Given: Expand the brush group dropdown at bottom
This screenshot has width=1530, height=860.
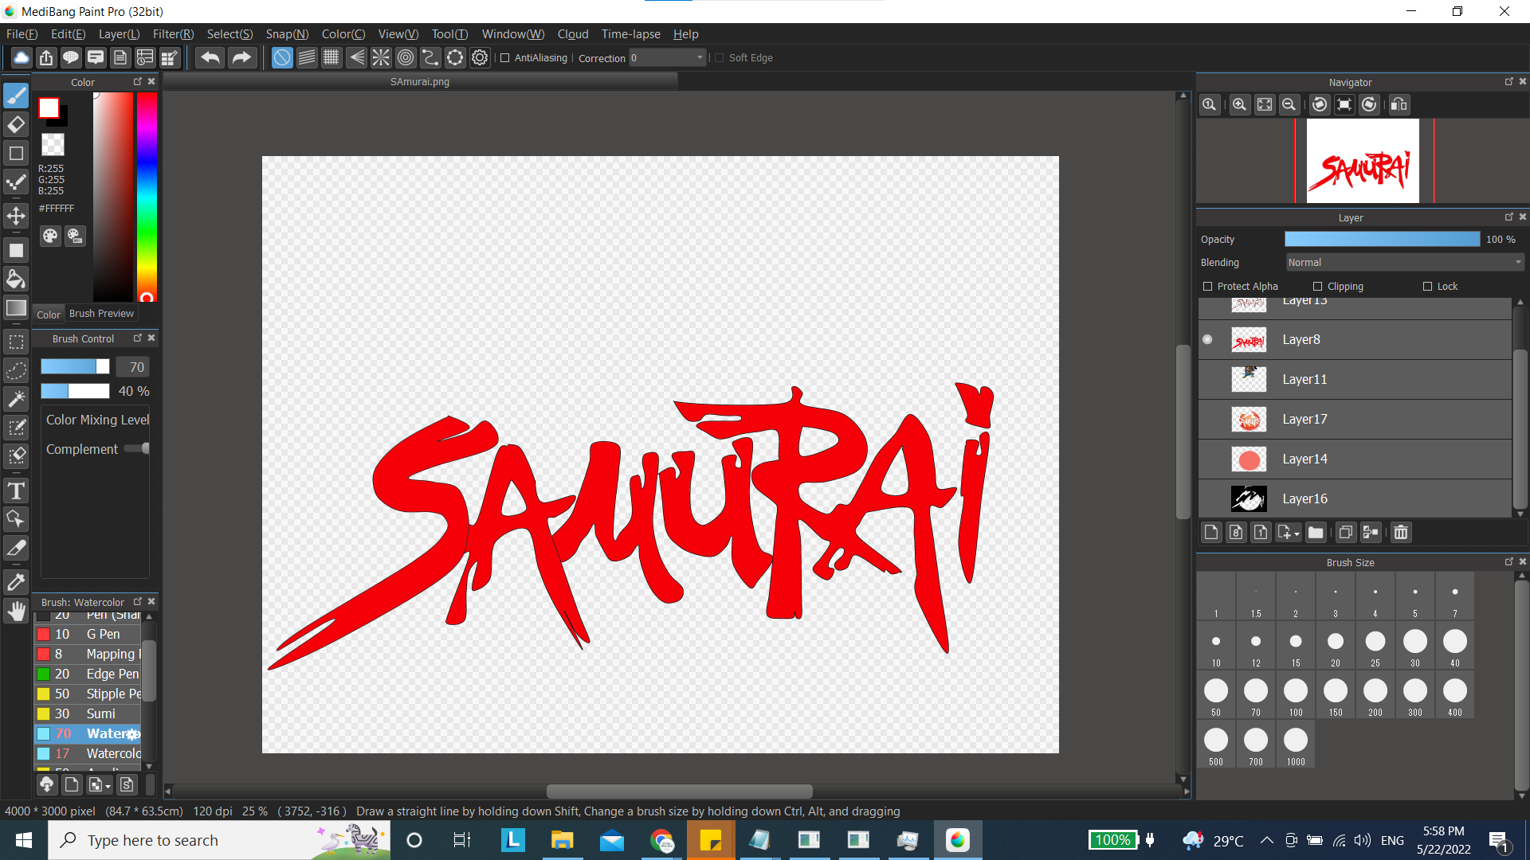Looking at the screenshot, I should pyautogui.click(x=108, y=787).
